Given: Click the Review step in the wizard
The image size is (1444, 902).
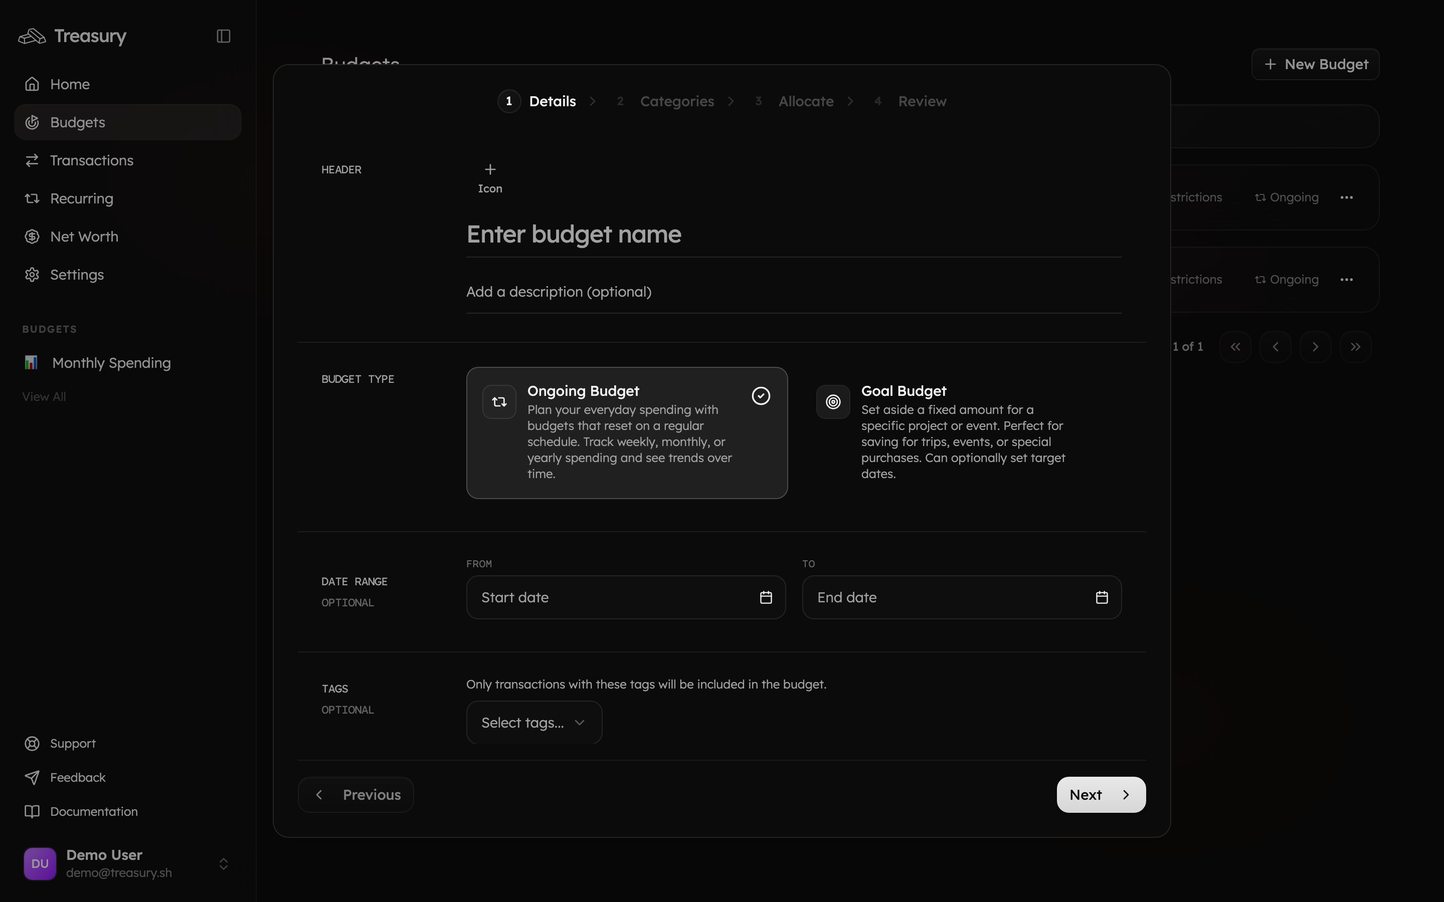Looking at the screenshot, I should (x=908, y=101).
